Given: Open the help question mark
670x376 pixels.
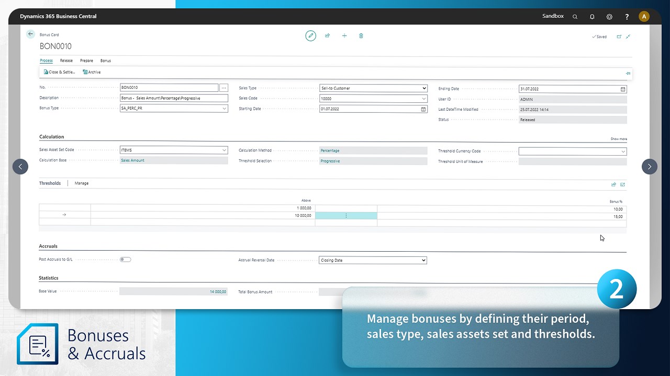Looking at the screenshot, I should tap(627, 17).
